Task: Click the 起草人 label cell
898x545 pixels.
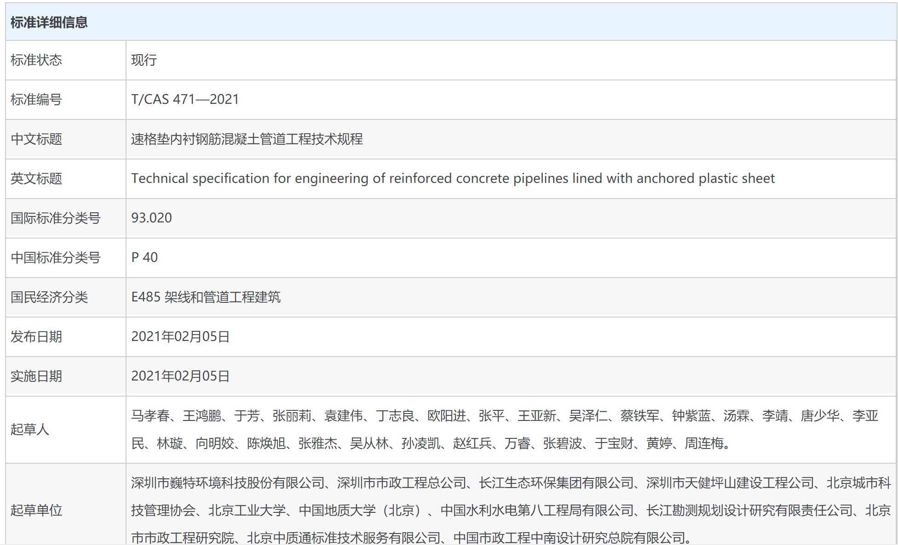Action: coord(29,430)
